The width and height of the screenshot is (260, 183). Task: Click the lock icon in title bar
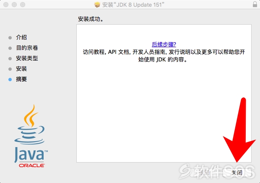255,5
